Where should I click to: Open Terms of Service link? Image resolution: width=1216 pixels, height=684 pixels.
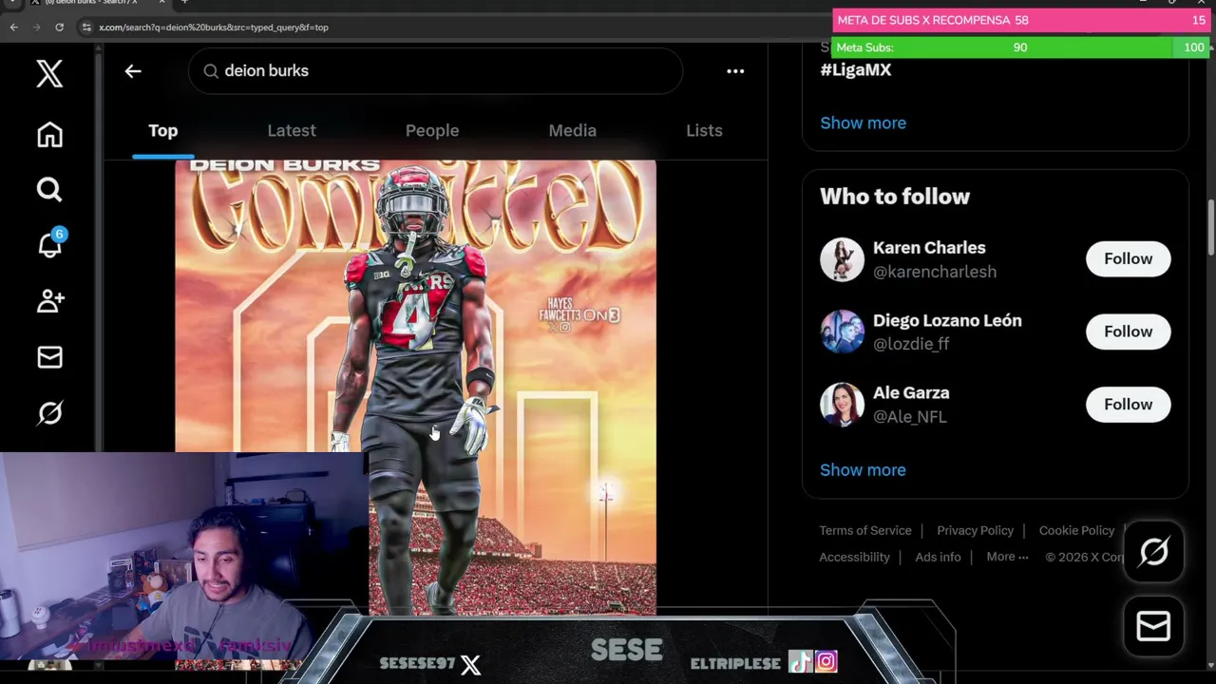(x=865, y=530)
